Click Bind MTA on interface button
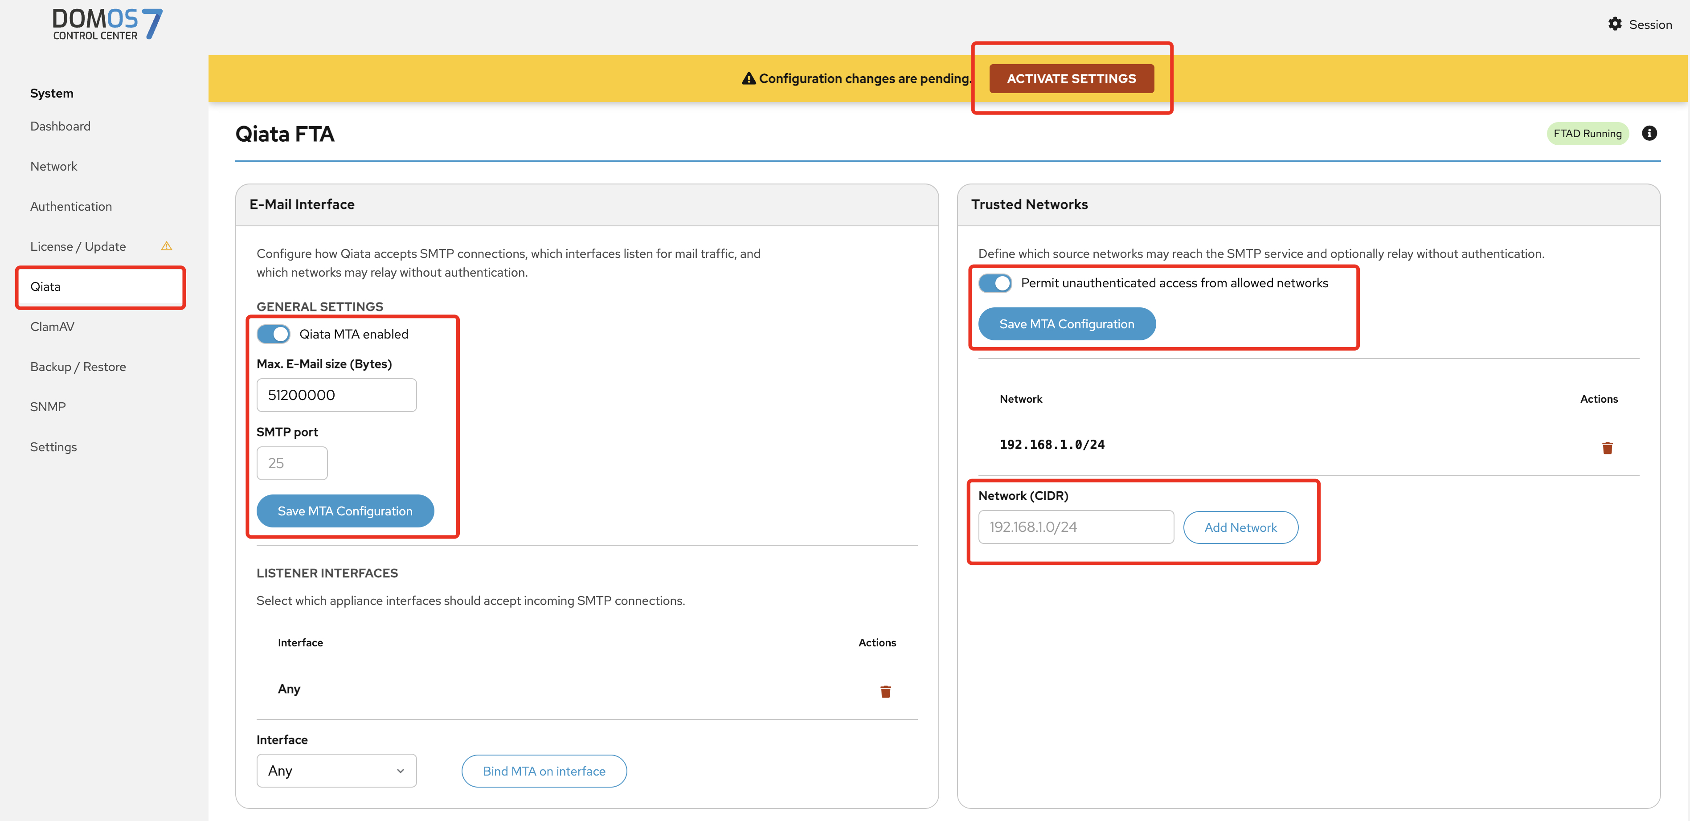The width and height of the screenshot is (1690, 821). [544, 771]
